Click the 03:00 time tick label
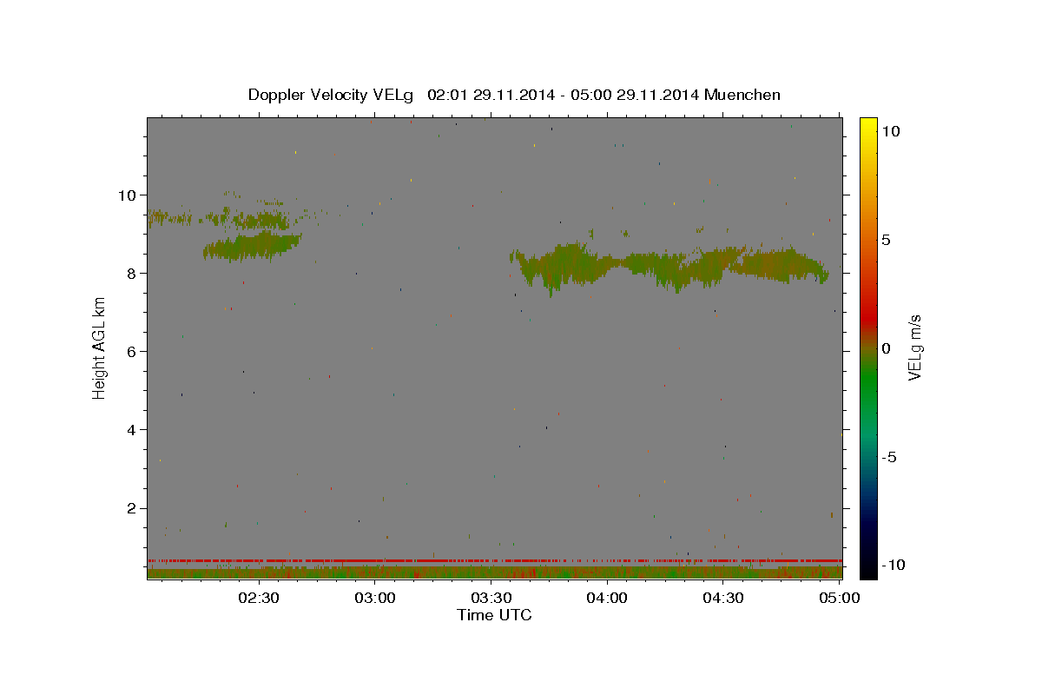 tap(375, 598)
